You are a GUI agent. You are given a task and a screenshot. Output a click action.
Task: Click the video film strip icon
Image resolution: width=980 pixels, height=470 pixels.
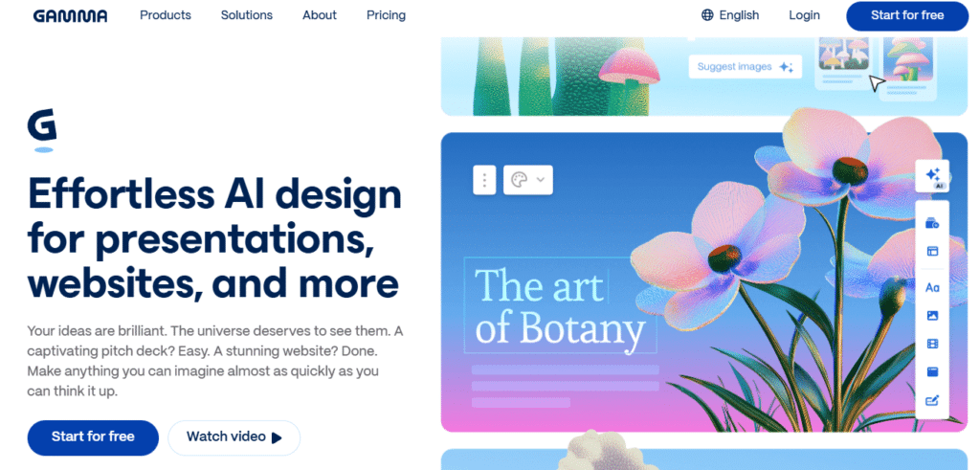(932, 344)
